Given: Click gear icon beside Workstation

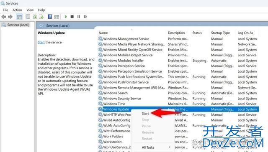Looking at the screenshot, I should [100, 142].
